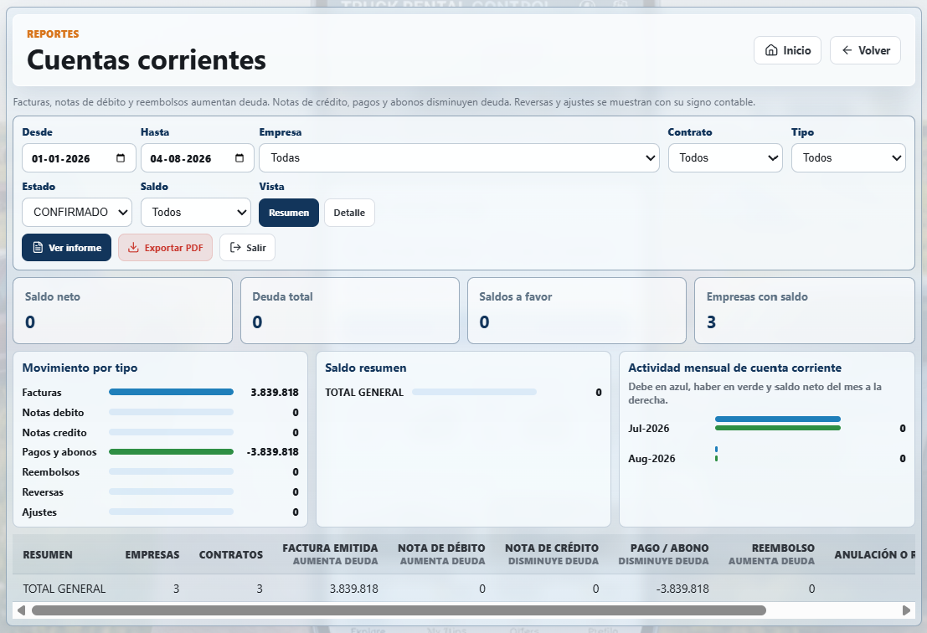
Task: Click the RESUMEN column header
Action: (x=48, y=555)
